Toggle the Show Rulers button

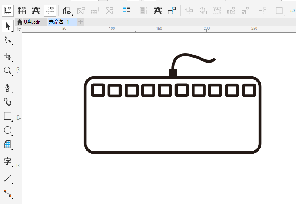(8, 11)
